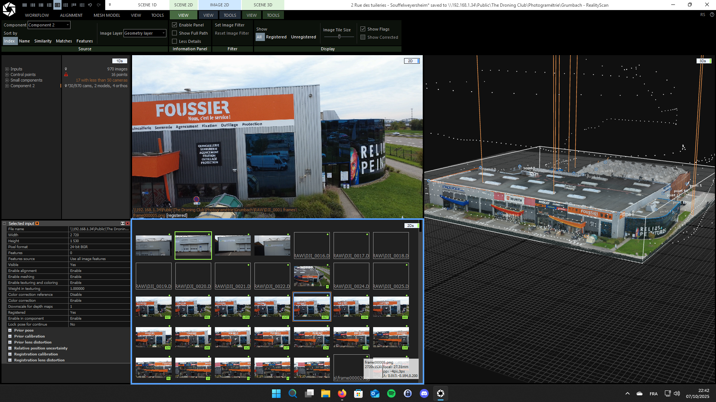Open the Geometry layer dropdown
Viewport: 716px width, 402px height.
click(x=145, y=33)
